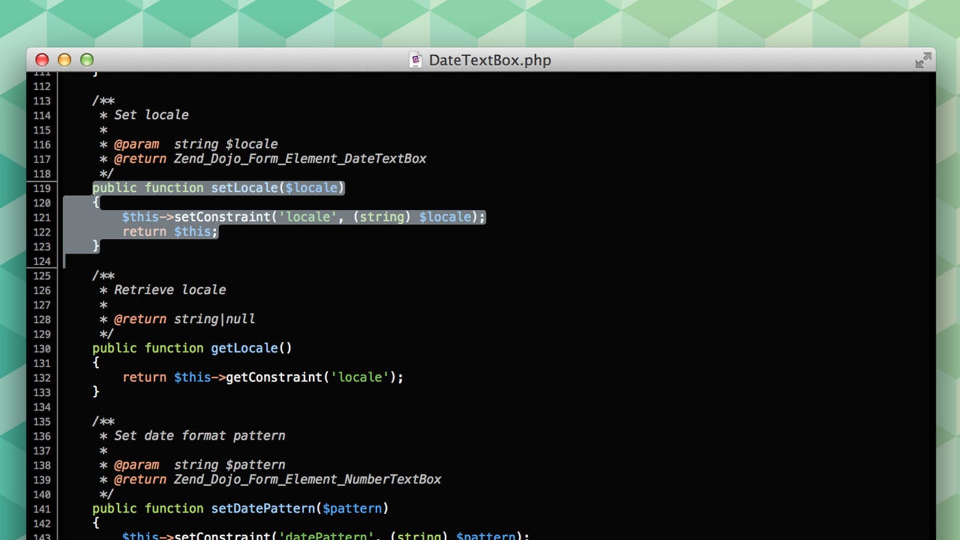Image resolution: width=960 pixels, height=540 pixels.
Task: Click setConstraint call on line 121
Action: pyautogui.click(x=222, y=217)
